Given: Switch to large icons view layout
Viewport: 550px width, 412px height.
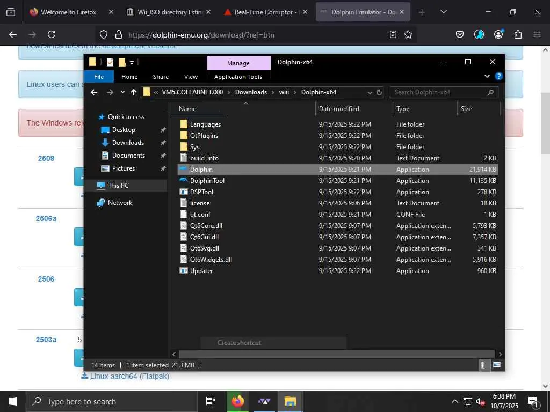Looking at the screenshot, I should pyautogui.click(x=496, y=365).
